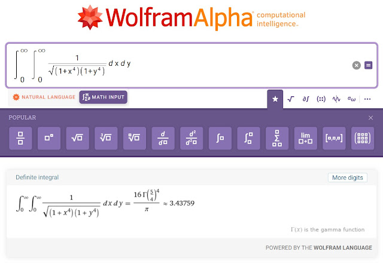Insert a matrix grid template

click(363, 138)
